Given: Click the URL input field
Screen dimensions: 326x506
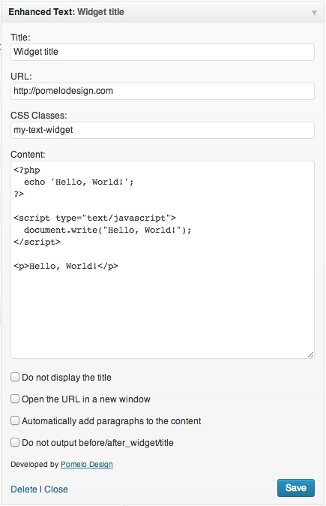Looking at the screenshot, I should click(163, 91).
